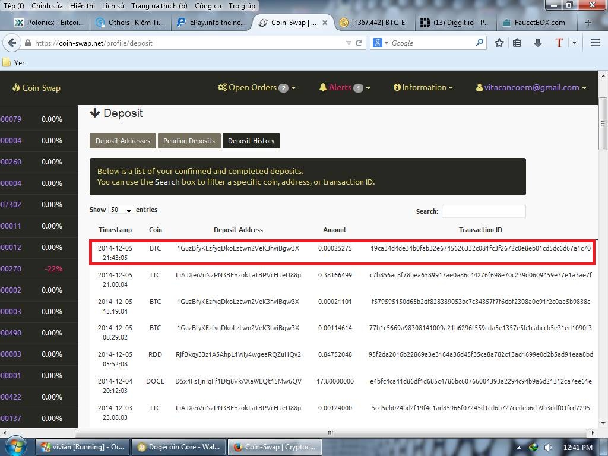Click the -22% sidebar market change
The height and width of the screenshot is (456, 608).
click(x=53, y=269)
